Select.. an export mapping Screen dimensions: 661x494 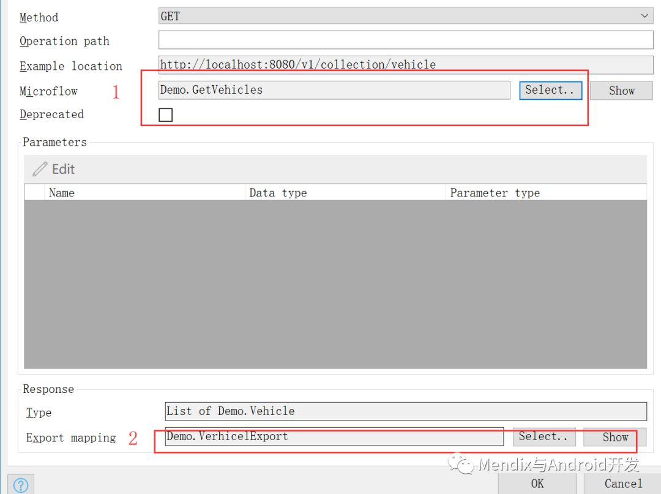pyautogui.click(x=543, y=436)
